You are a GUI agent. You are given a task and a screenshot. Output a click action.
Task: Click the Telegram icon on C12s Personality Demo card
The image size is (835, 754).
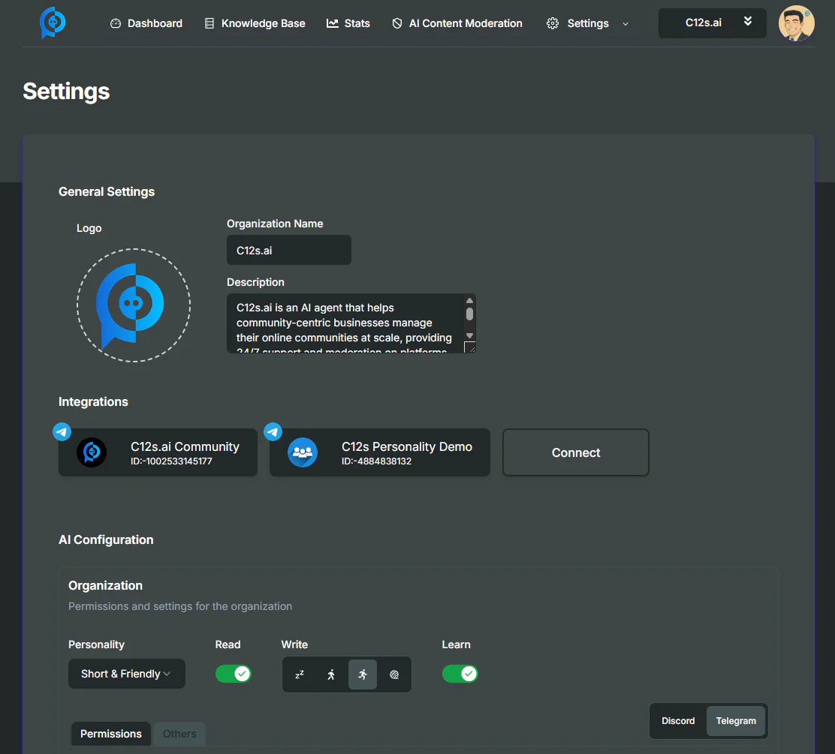pos(273,431)
